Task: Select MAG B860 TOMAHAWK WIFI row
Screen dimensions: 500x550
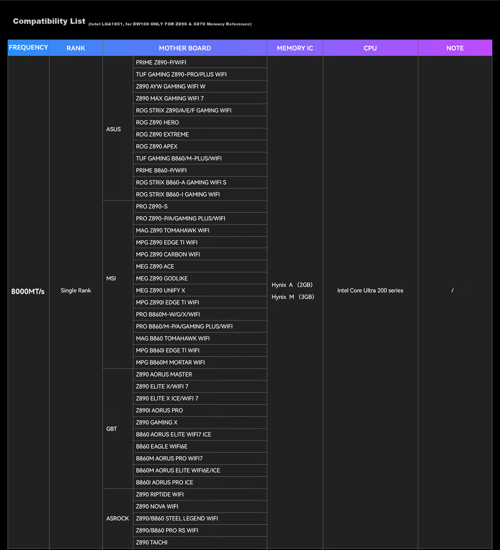Action: (200, 338)
